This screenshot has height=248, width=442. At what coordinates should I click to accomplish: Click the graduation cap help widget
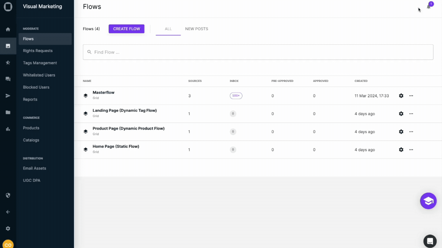pos(428,201)
